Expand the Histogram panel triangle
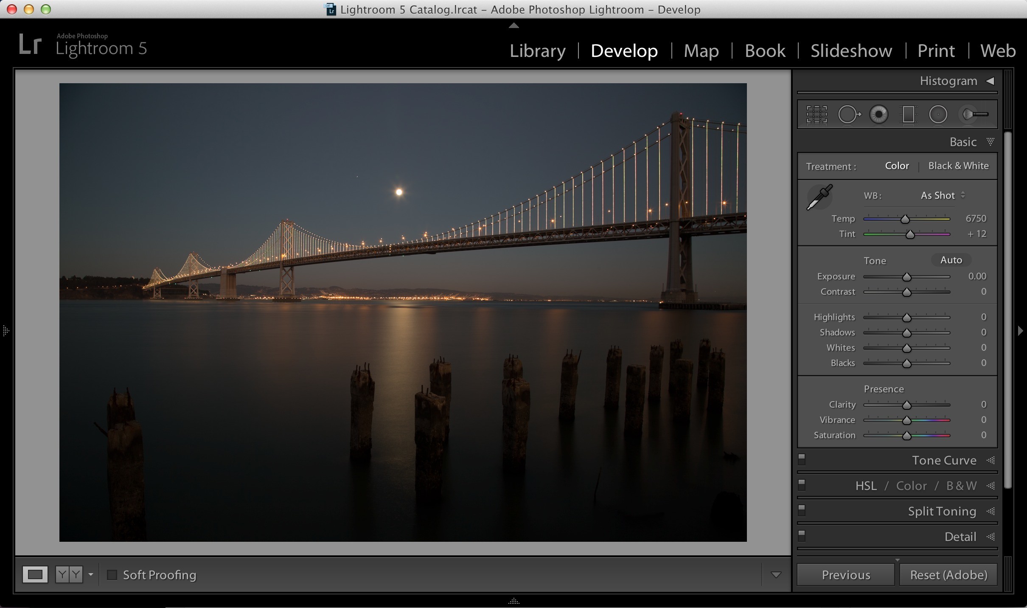Image resolution: width=1027 pixels, height=608 pixels. point(990,81)
